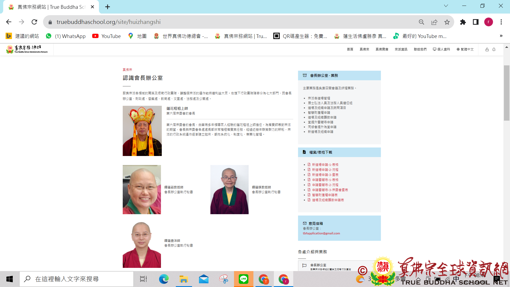The height and width of the screenshot is (287, 510).
Task: Click the unlock padlock icon in site header
Action: (487, 49)
